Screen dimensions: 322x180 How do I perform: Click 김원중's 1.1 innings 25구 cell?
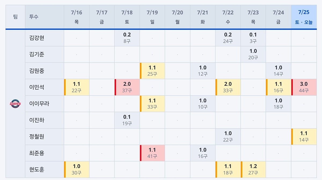[x=152, y=71]
